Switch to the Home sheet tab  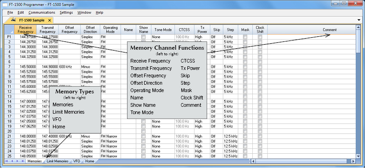(90, 161)
